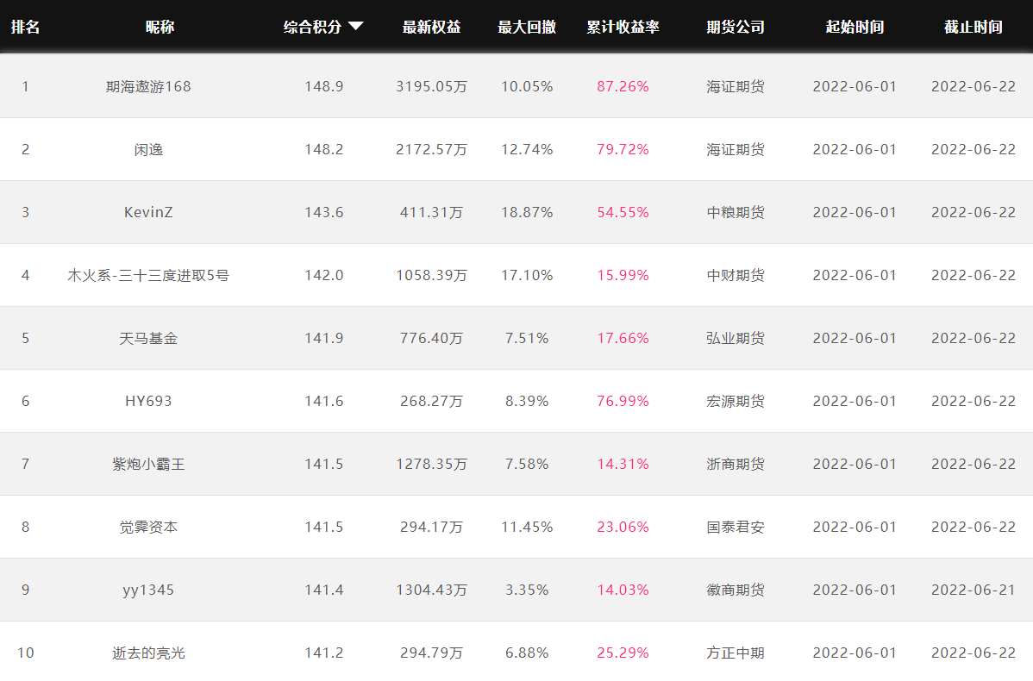The image size is (1033, 681).
Task: Select 海证期货 in the 期海遨游168 row
Action: coord(736,87)
